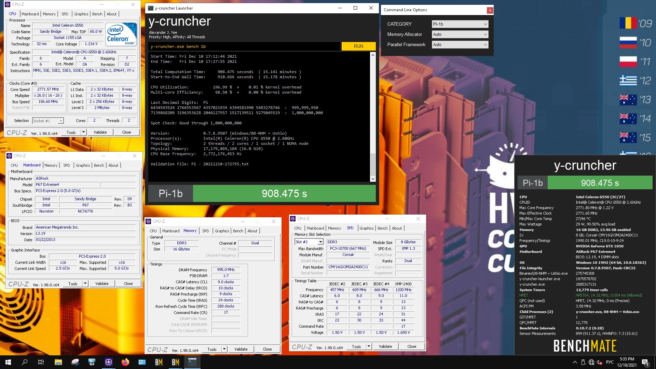Viewport: 656px width, 369px height.
Task: Launch Firefox from the taskbar
Action: coord(125,362)
